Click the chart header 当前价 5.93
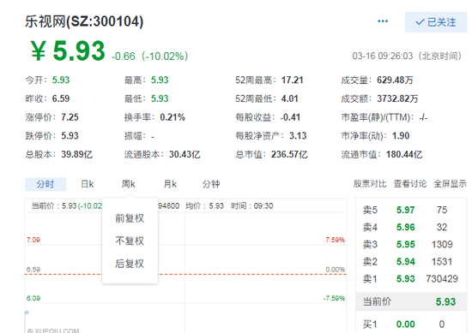This screenshot has width=472, height=333. coord(54,206)
